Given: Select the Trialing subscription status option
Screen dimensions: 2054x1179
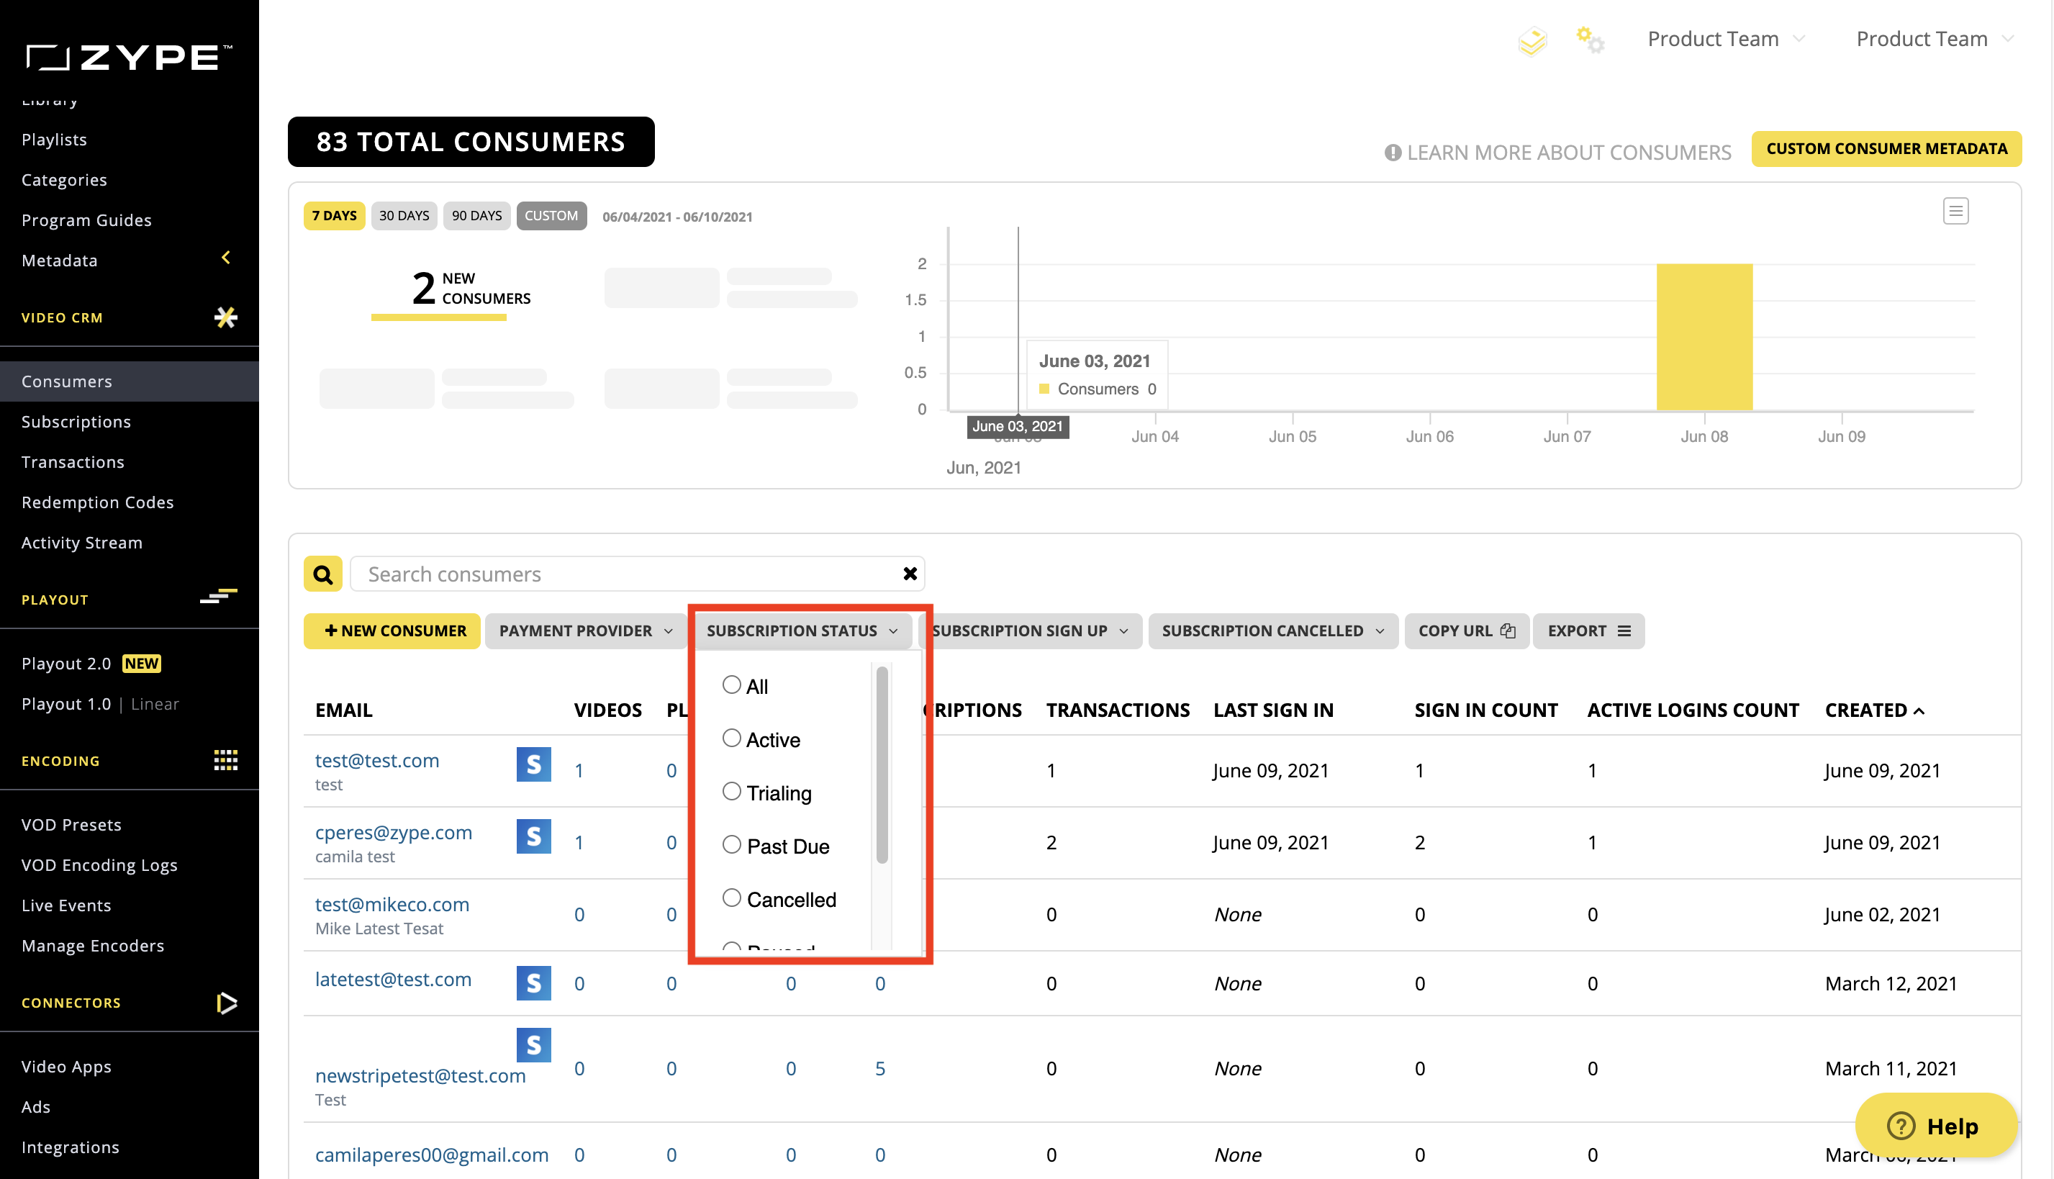Looking at the screenshot, I should click(x=732, y=791).
